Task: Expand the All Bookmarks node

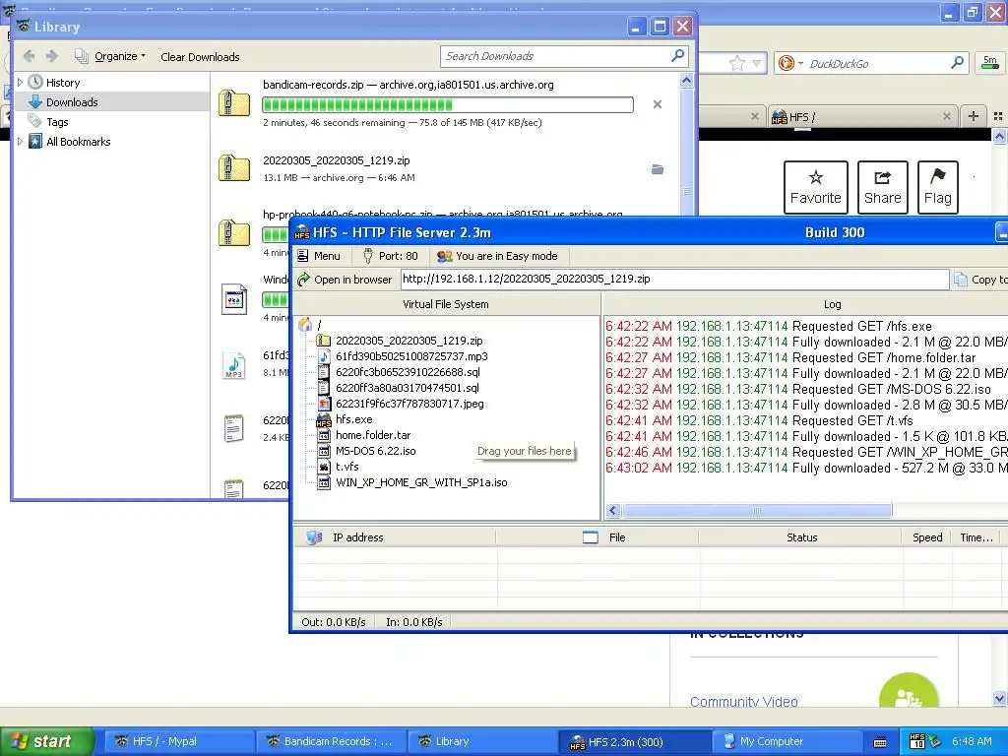Action: point(20,142)
